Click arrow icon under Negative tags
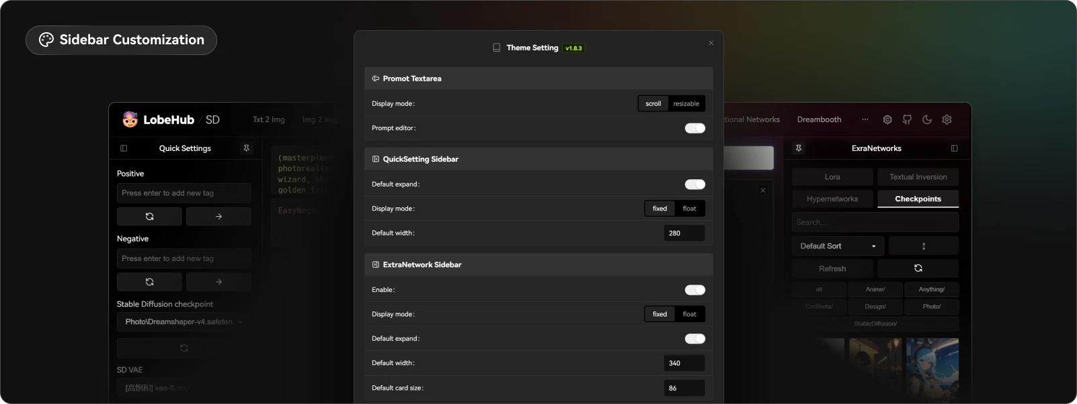The image size is (1077, 404). [x=218, y=282]
